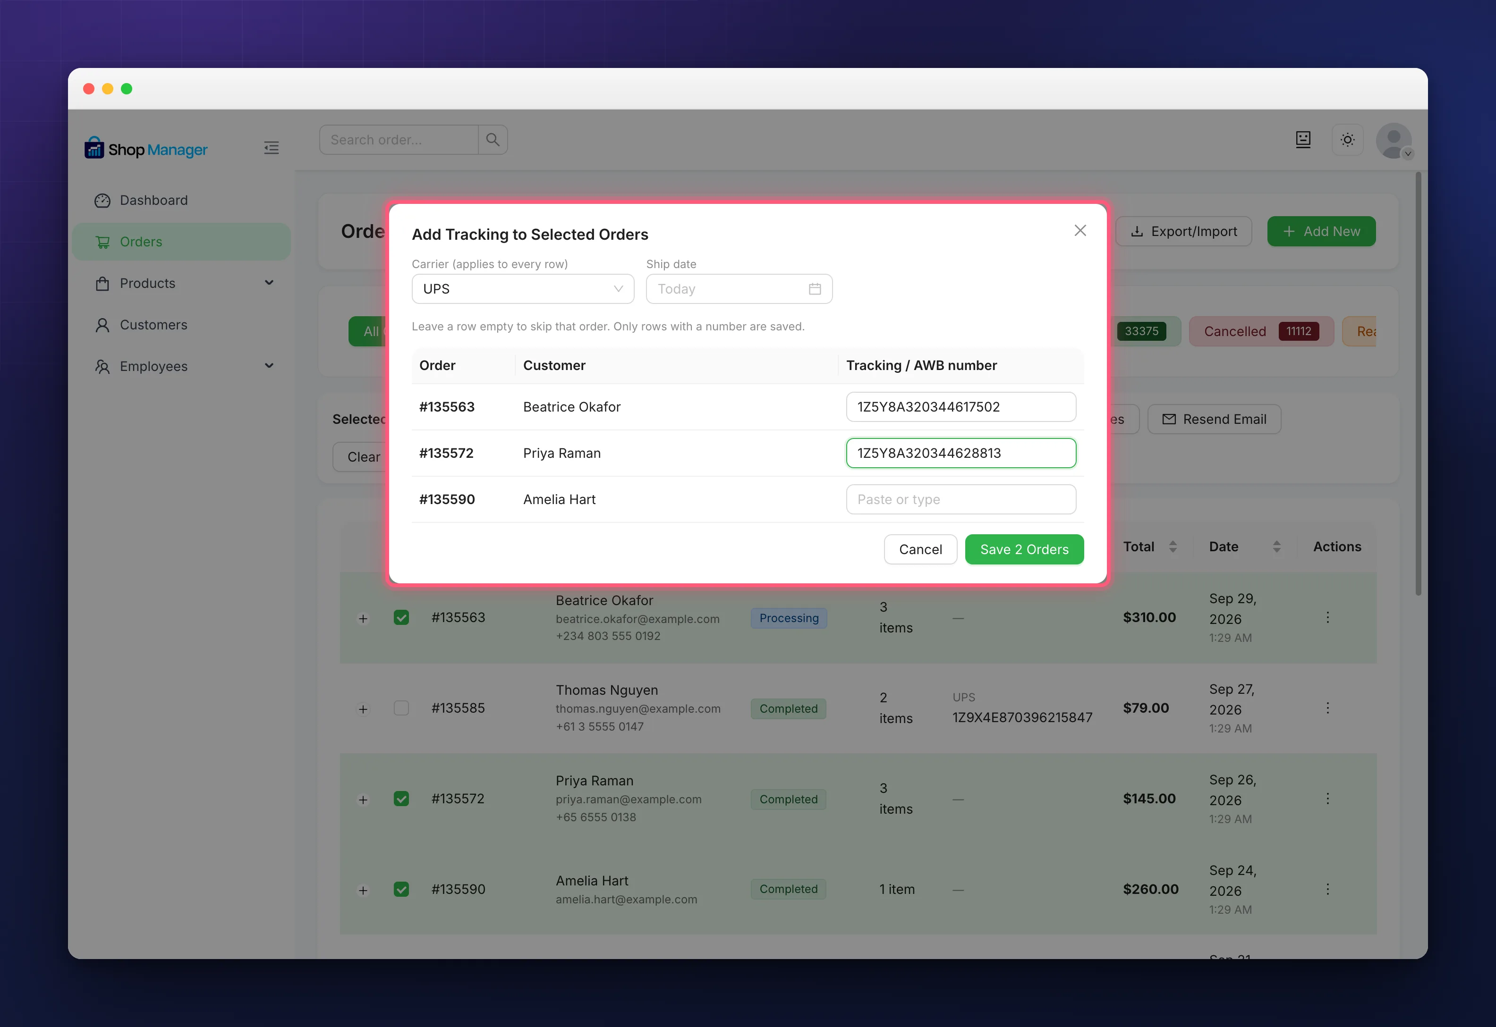Open the UPS carrier dropdown
Viewport: 1496px width, 1027px height.
[x=523, y=289]
